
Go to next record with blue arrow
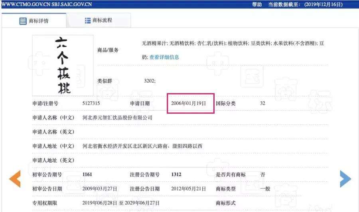coord(345,179)
